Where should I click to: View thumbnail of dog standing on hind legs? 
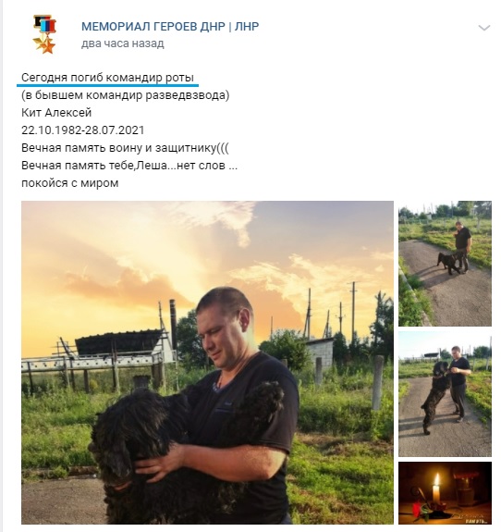pos(445,394)
